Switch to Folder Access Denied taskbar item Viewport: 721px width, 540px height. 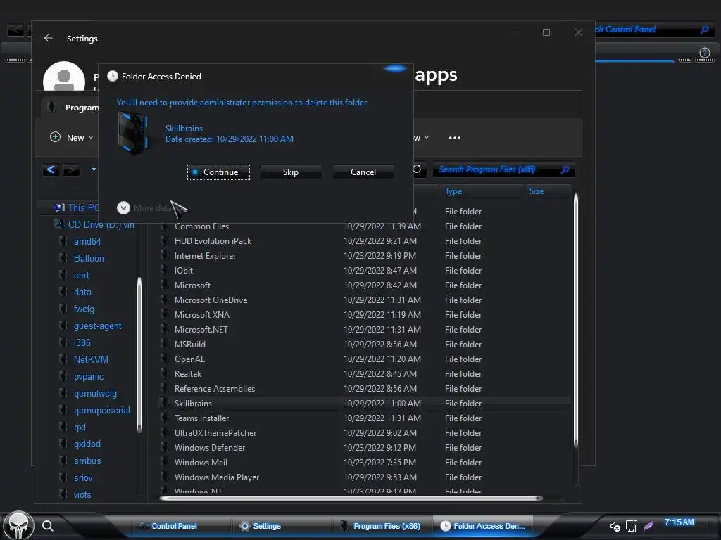483,526
